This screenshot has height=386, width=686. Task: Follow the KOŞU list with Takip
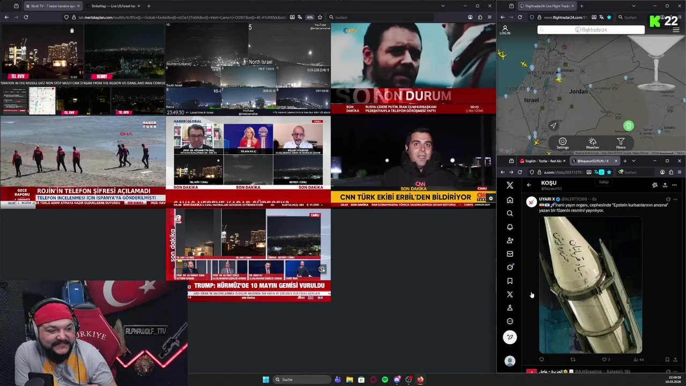click(603, 182)
